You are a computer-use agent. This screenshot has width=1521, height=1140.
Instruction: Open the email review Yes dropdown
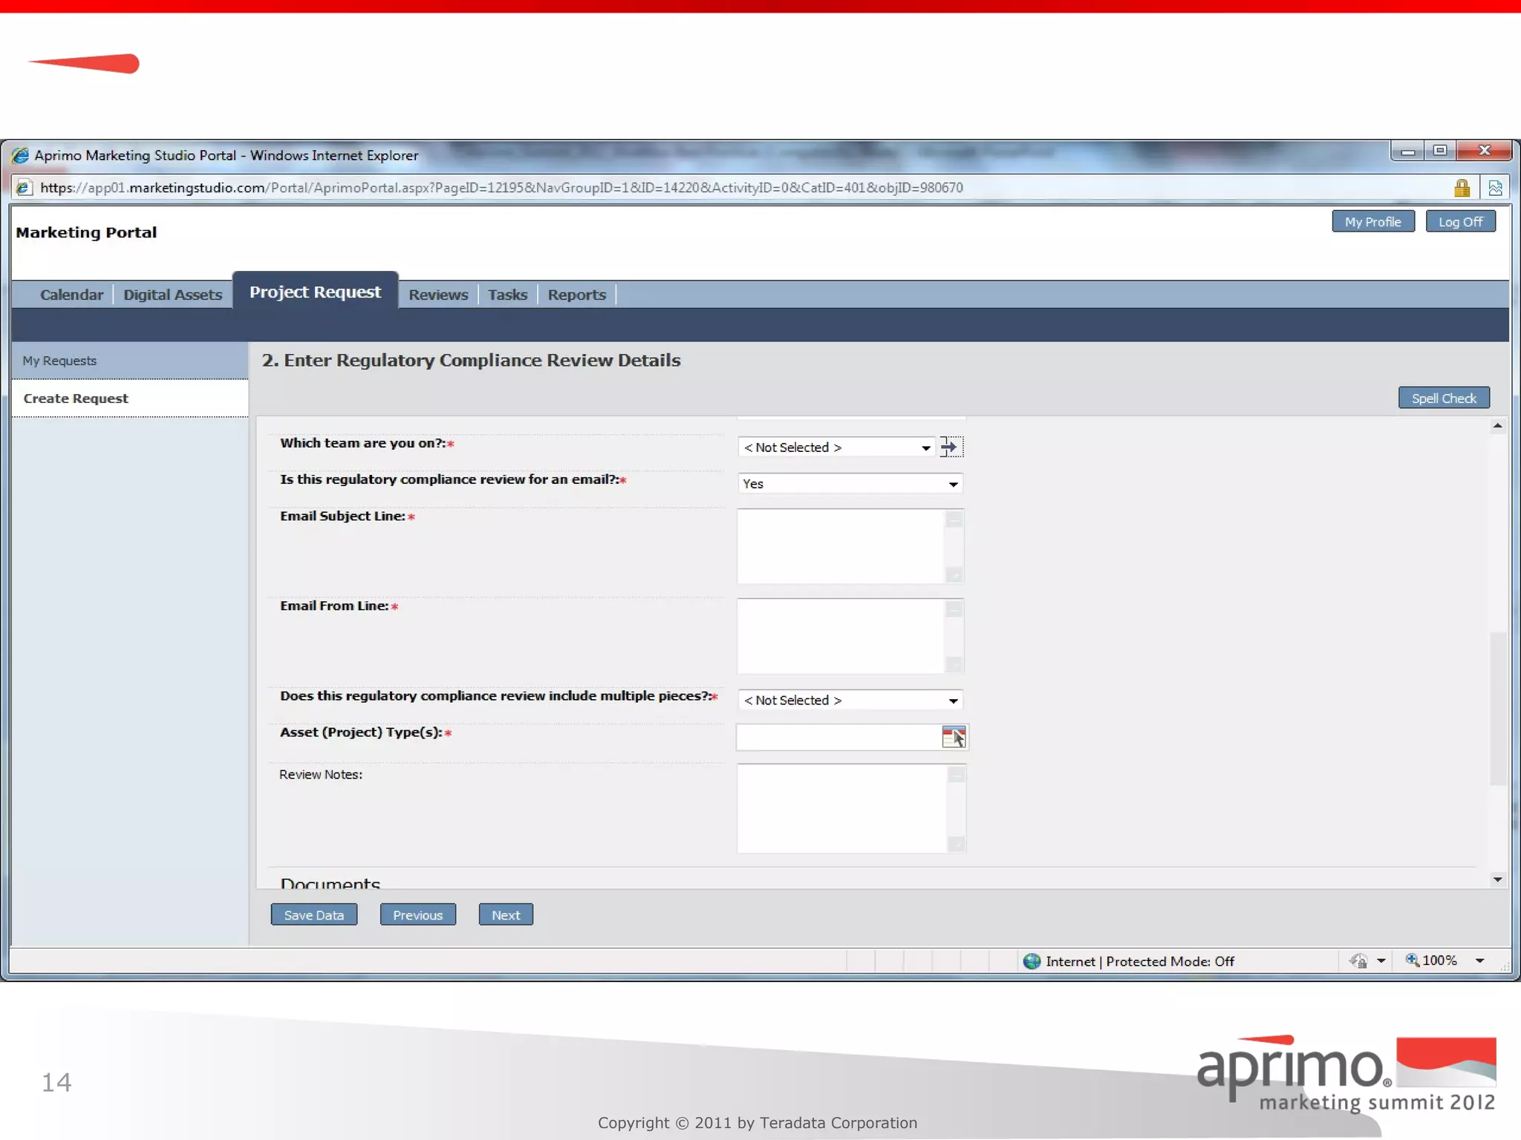[953, 484]
